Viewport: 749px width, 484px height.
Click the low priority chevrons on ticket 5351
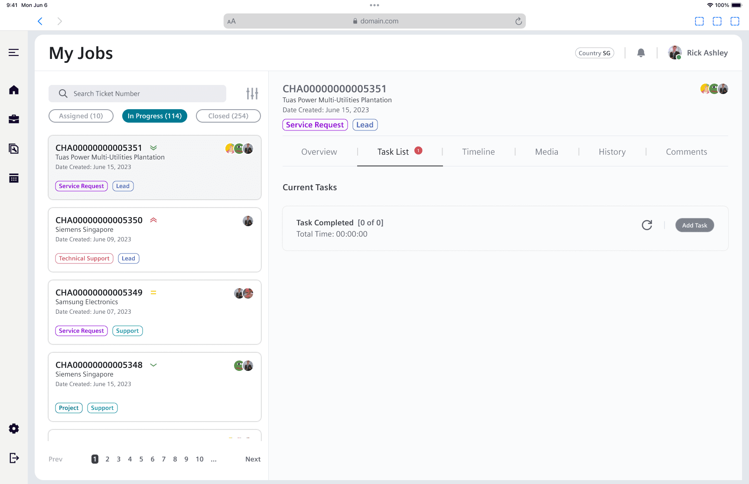point(153,148)
